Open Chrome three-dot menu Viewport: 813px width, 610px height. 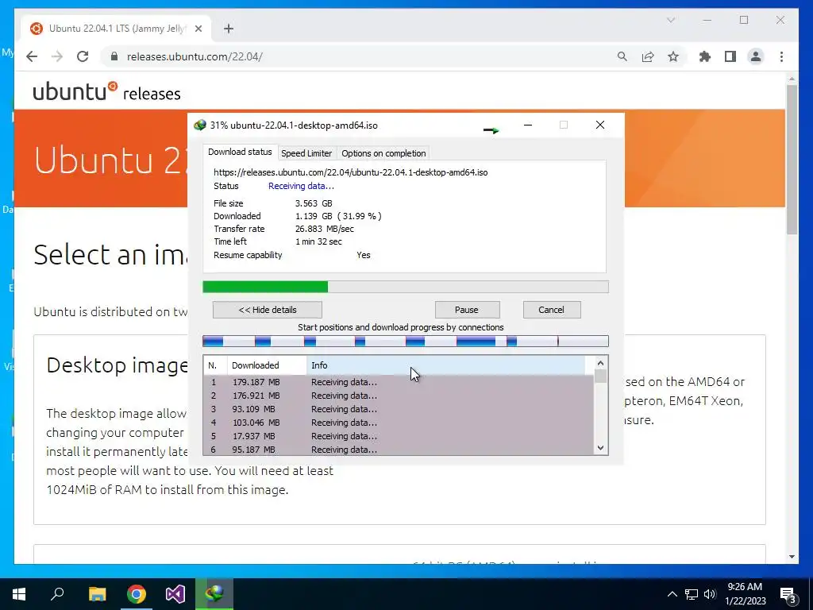point(781,56)
